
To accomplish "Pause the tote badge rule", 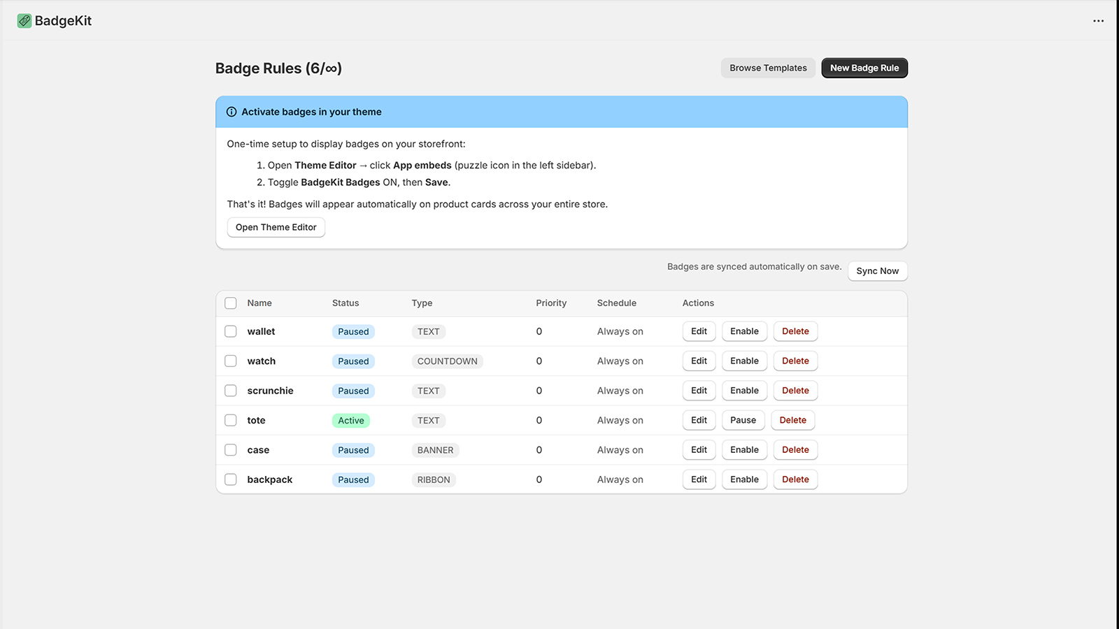I will [x=743, y=420].
